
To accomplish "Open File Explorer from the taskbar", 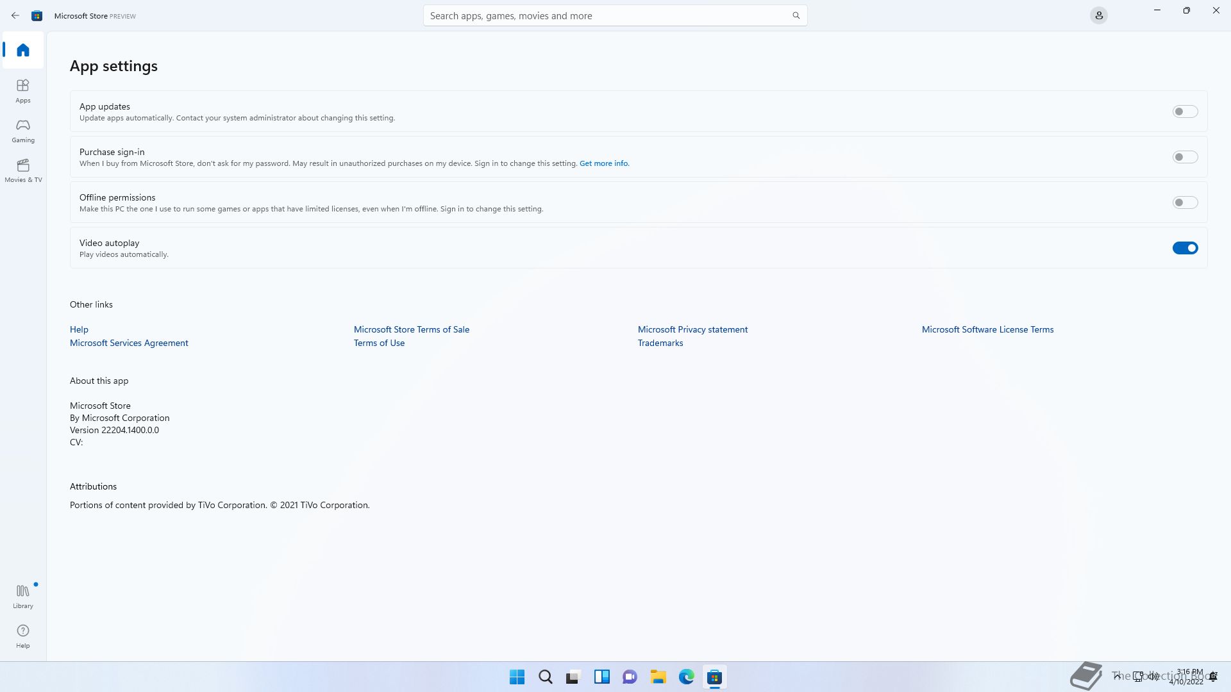I will [x=658, y=677].
